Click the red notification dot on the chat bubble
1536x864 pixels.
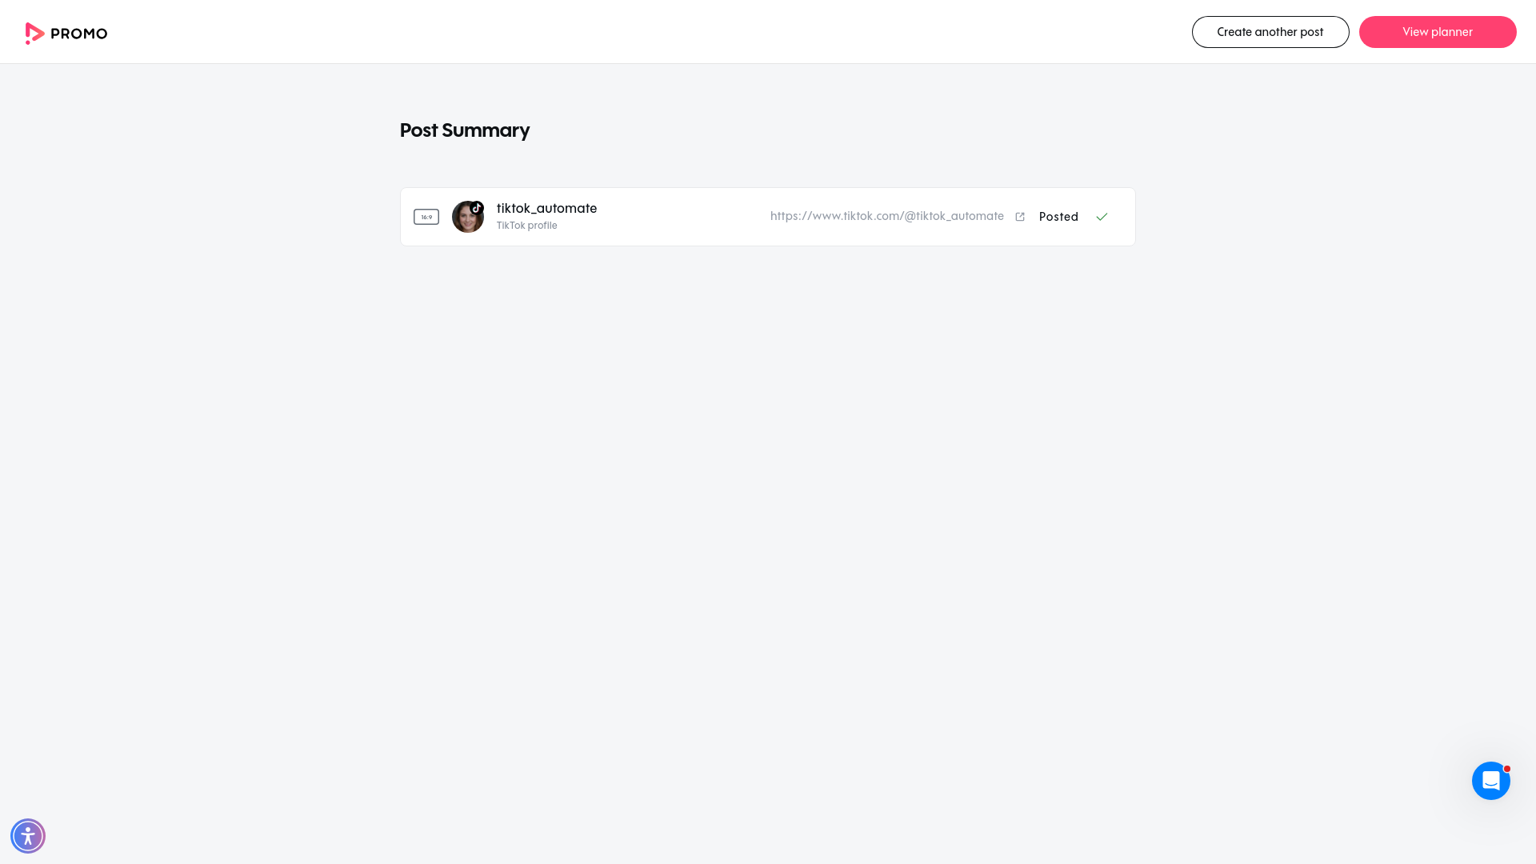[x=1507, y=768]
